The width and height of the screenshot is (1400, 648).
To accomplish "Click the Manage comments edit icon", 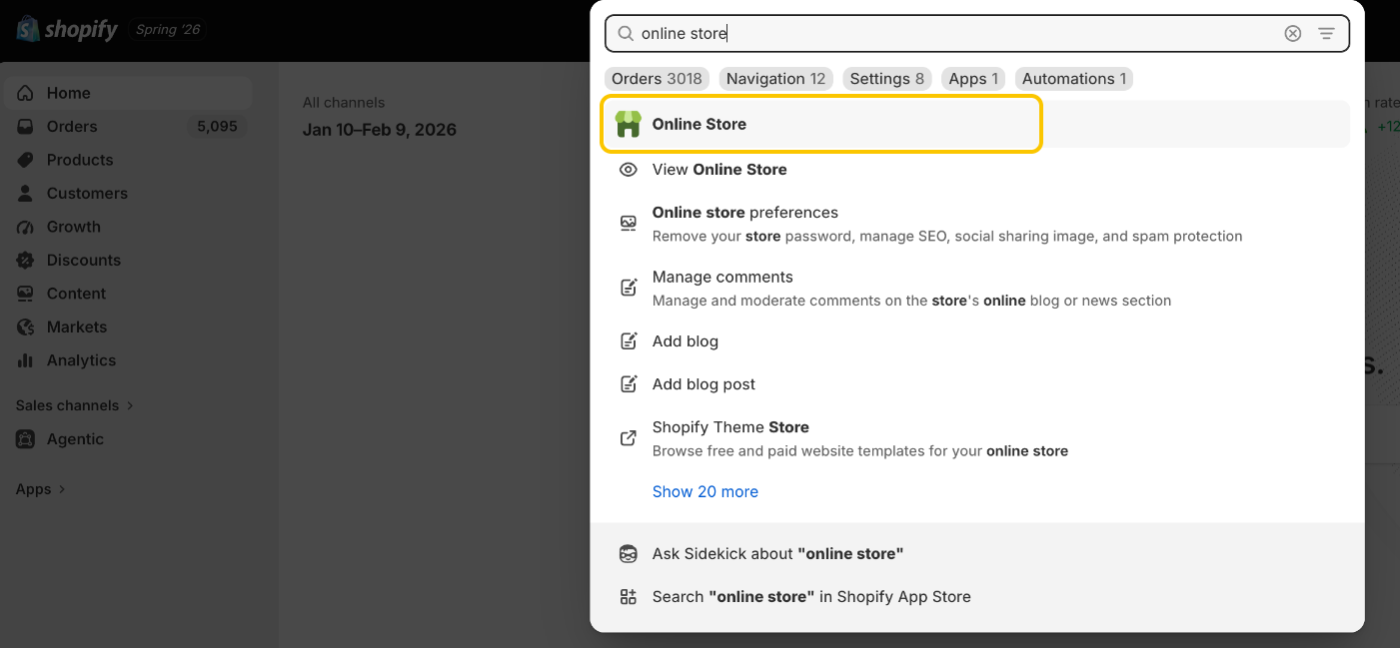I will (628, 289).
